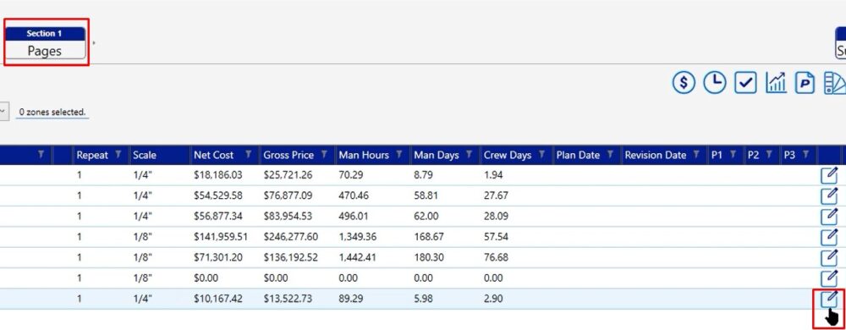Edit the row with net cost $10,167.42

(829, 298)
